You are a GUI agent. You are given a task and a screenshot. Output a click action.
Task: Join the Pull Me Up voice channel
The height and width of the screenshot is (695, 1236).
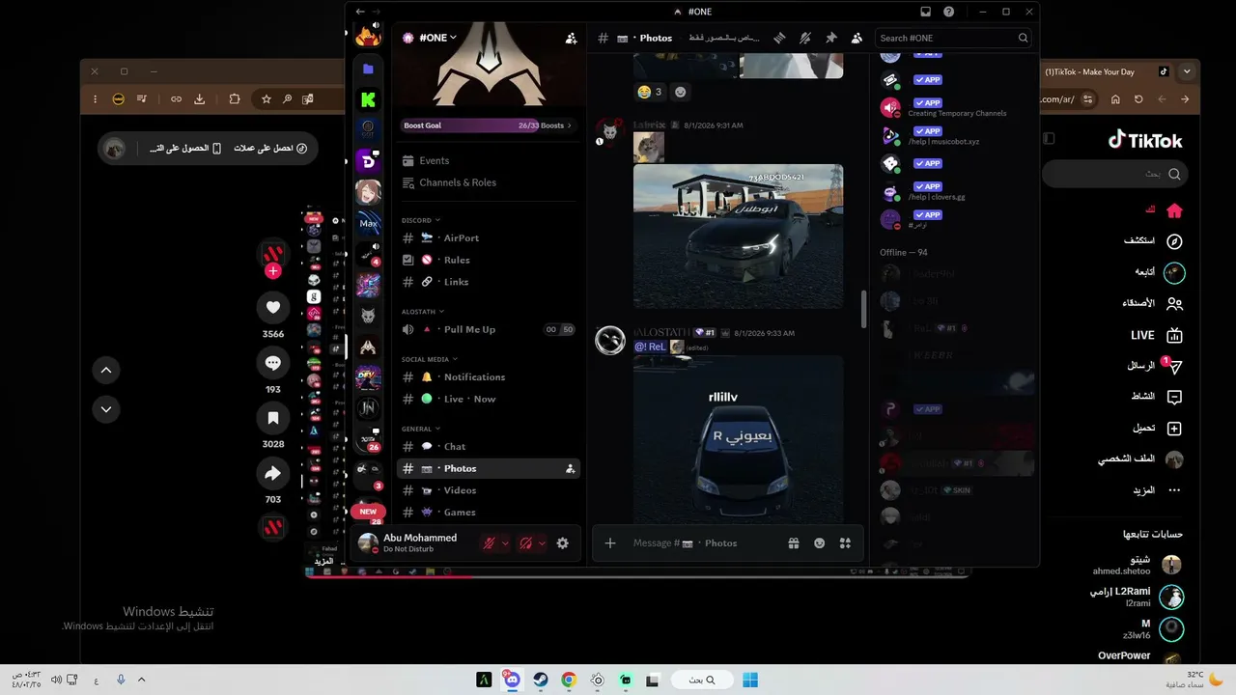click(x=489, y=329)
